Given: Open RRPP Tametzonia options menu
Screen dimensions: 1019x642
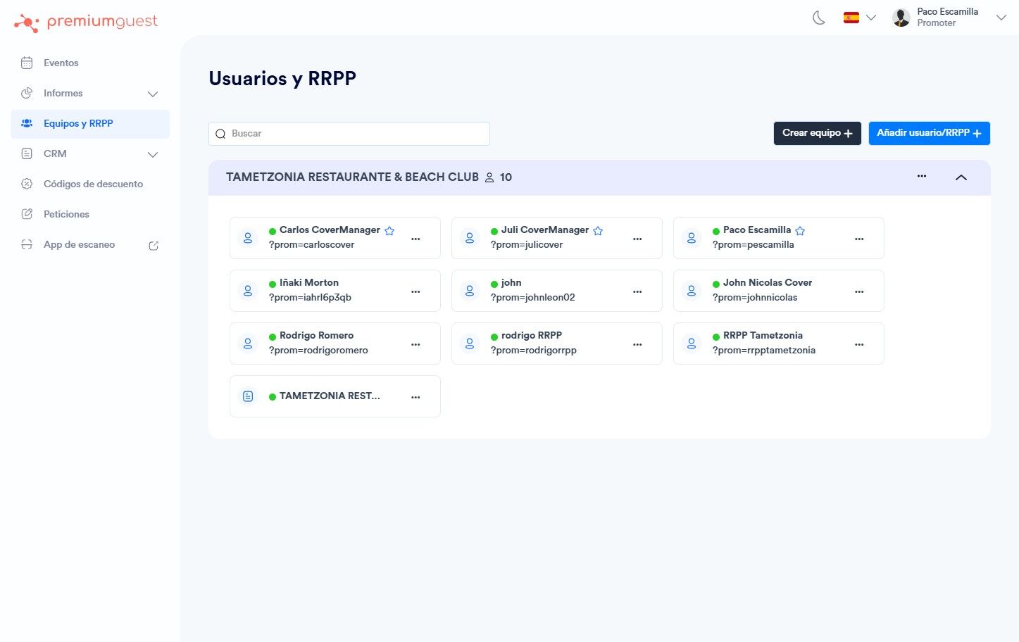Looking at the screenshot, I should coord(859,344).
